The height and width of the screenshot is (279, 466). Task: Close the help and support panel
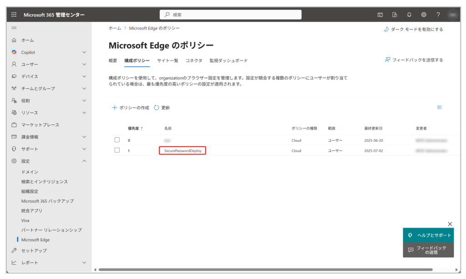coord(450,224)
